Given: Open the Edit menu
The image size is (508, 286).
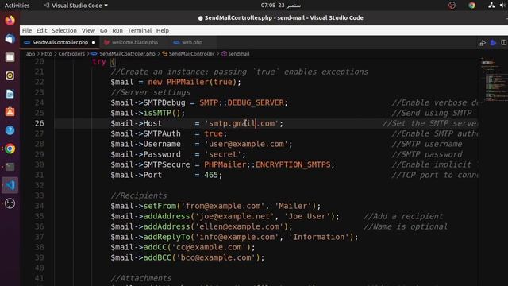Looking at the screenshot, I should click(41, 30).
